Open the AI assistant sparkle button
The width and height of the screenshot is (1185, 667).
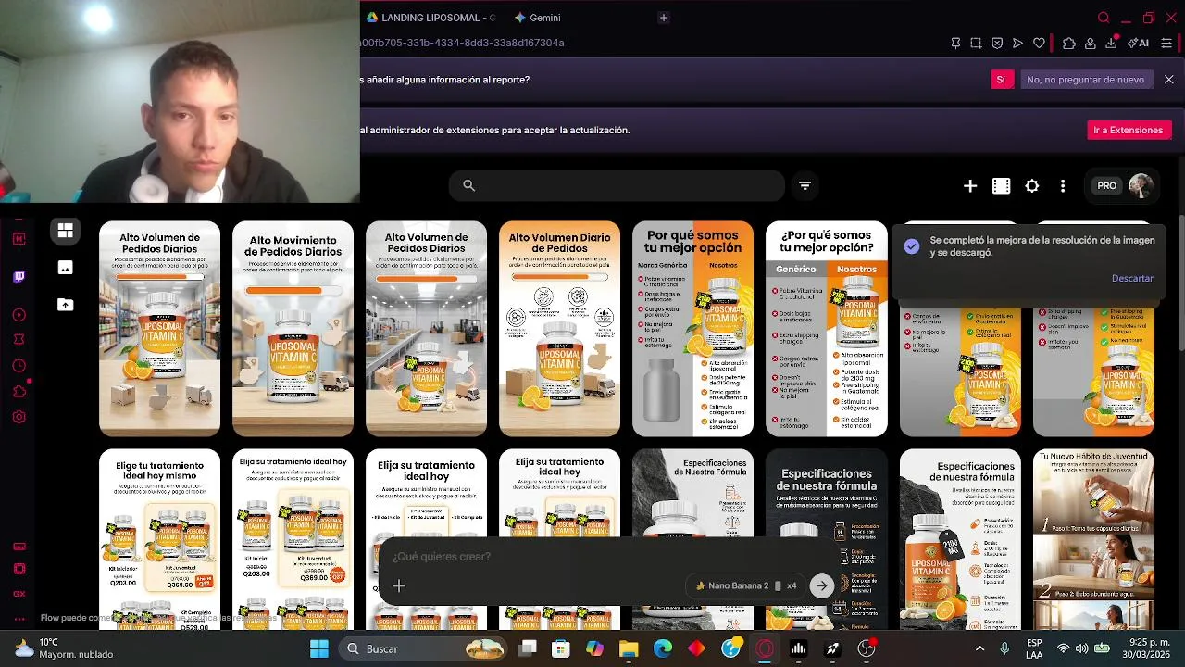coord(1138,43)
